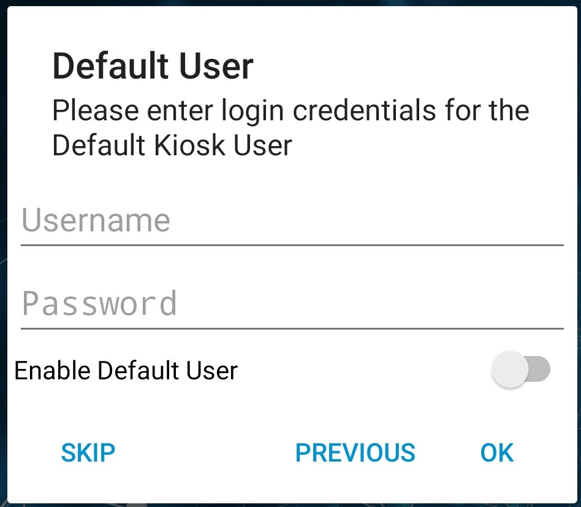The image size is (581, 507).
Task: Click the "Enable Default User" label text
Action: click(x=126, y=371)
